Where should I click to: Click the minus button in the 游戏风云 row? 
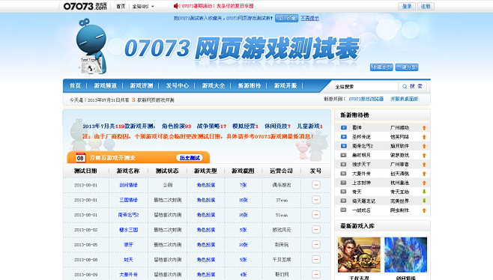tap(316, 230)
